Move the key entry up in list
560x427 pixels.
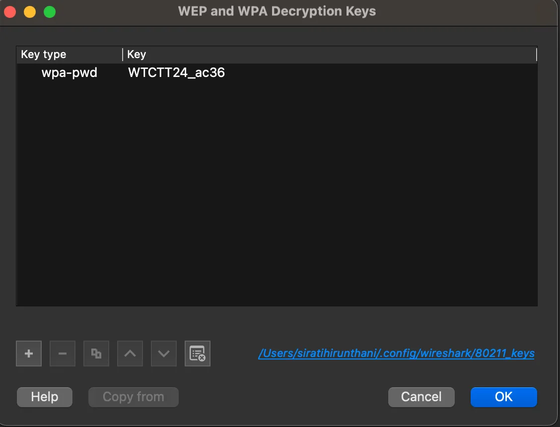[x=130, y=354]
